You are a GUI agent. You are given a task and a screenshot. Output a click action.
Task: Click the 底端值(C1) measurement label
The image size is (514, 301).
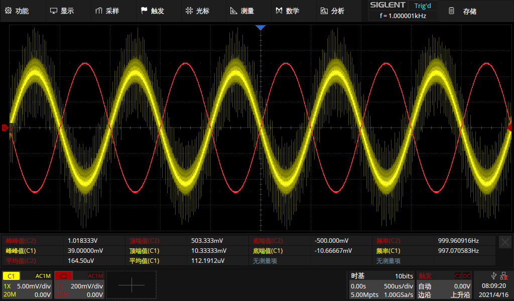point(268,251)
